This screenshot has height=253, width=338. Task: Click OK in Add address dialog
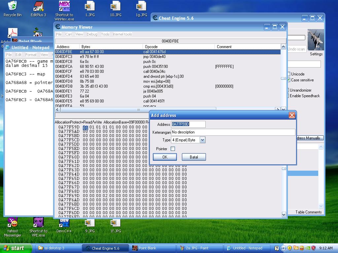pyautogui.click(x=165, y=157)
